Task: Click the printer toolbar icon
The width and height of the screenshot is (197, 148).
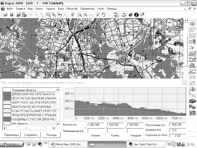Action: click(x=124, y=15)
